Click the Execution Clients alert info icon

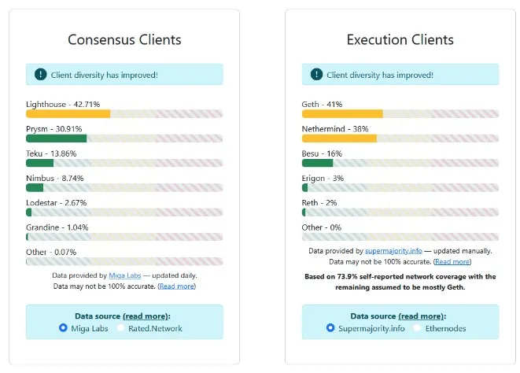316,75
